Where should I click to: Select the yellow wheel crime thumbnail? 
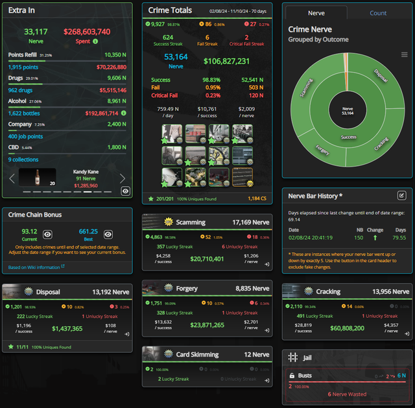219,156
